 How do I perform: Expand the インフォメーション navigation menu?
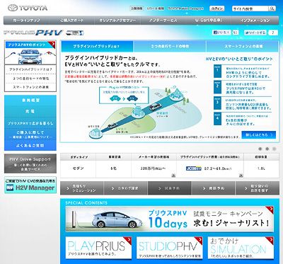click(x=255, y=21)
